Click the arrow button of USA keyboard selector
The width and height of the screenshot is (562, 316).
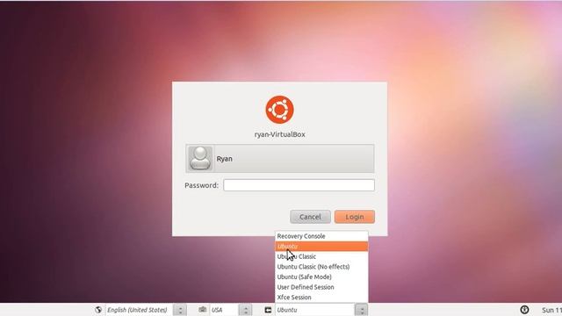click(x=246, y=310)
